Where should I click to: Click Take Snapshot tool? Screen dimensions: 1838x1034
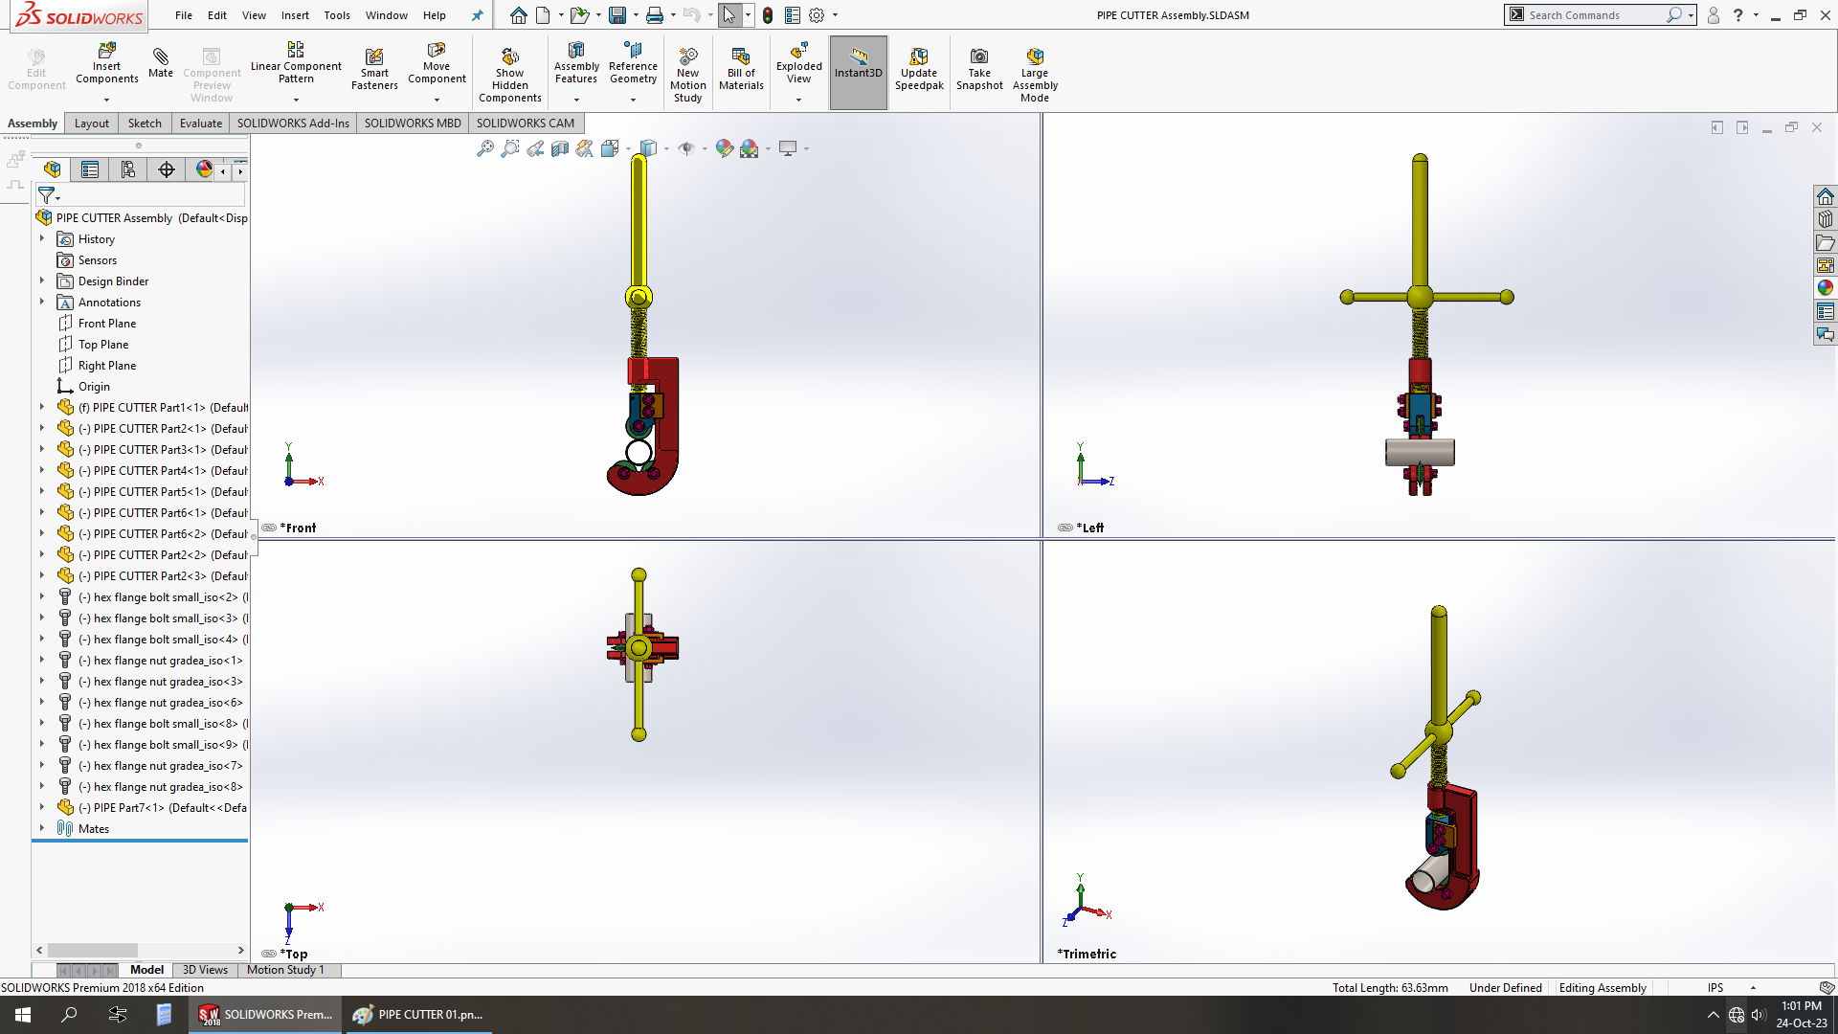tap(979, 69)
